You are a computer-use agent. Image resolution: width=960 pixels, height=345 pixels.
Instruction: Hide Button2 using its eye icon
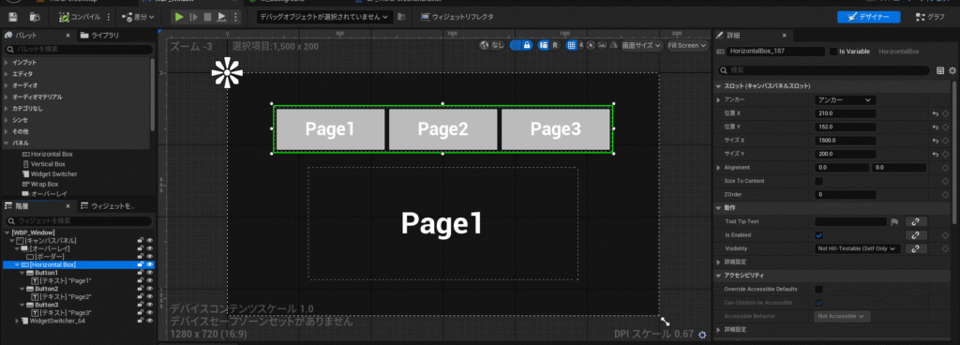click(149, 289)
